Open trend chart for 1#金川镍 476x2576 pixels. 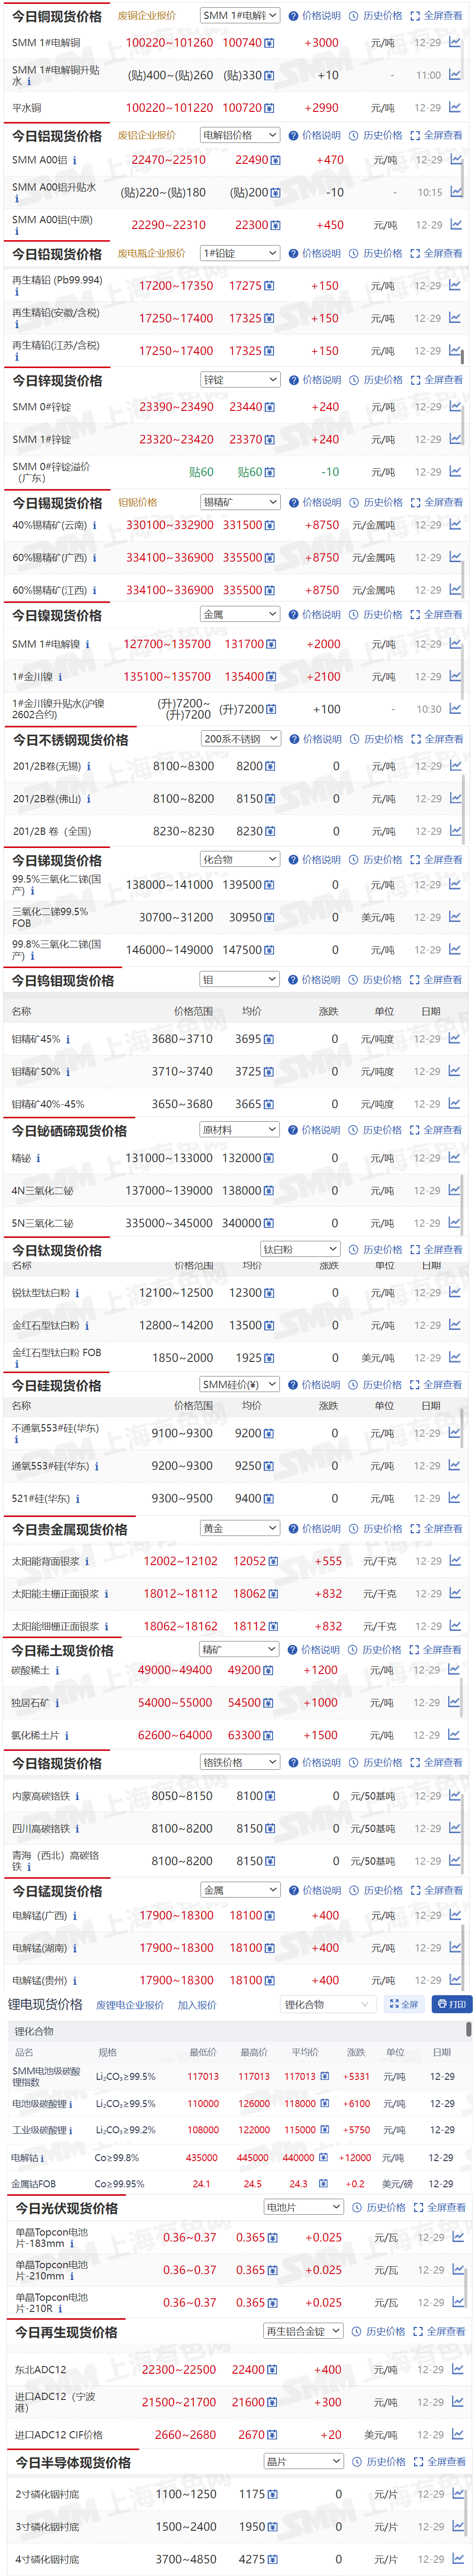(x=455, y=677)
